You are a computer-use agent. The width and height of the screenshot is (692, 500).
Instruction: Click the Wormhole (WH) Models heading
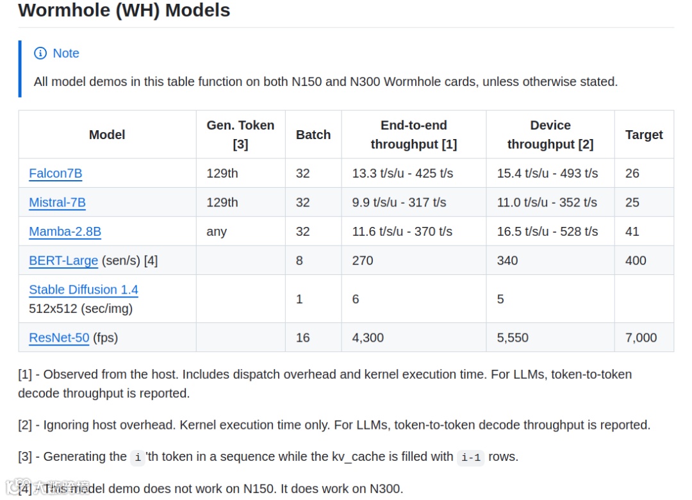tap(124, 10)
